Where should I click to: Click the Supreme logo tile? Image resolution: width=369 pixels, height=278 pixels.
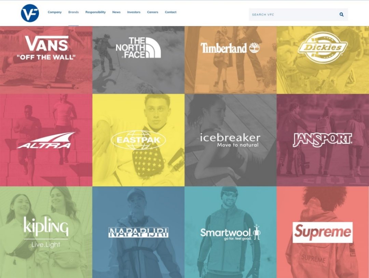click(x=323, y=232)
